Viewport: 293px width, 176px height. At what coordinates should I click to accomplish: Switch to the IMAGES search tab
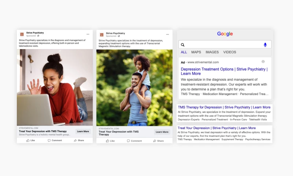click(x=212, y=52)
